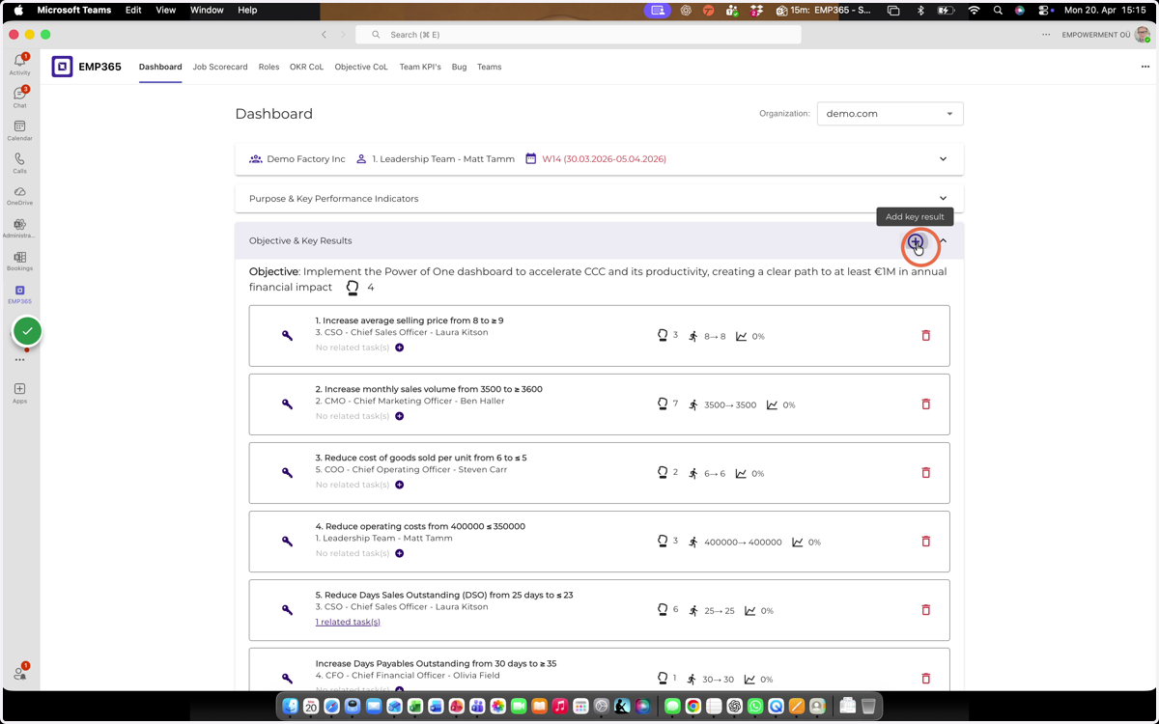Open Apps store in sidebar
The image size is (1159, 724).
click(19, 393)
